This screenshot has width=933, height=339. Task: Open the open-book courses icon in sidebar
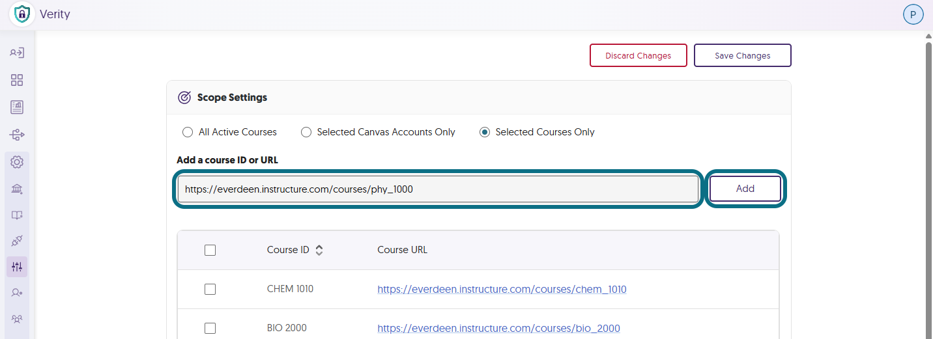pyautogui.click(x=17, y=215)
